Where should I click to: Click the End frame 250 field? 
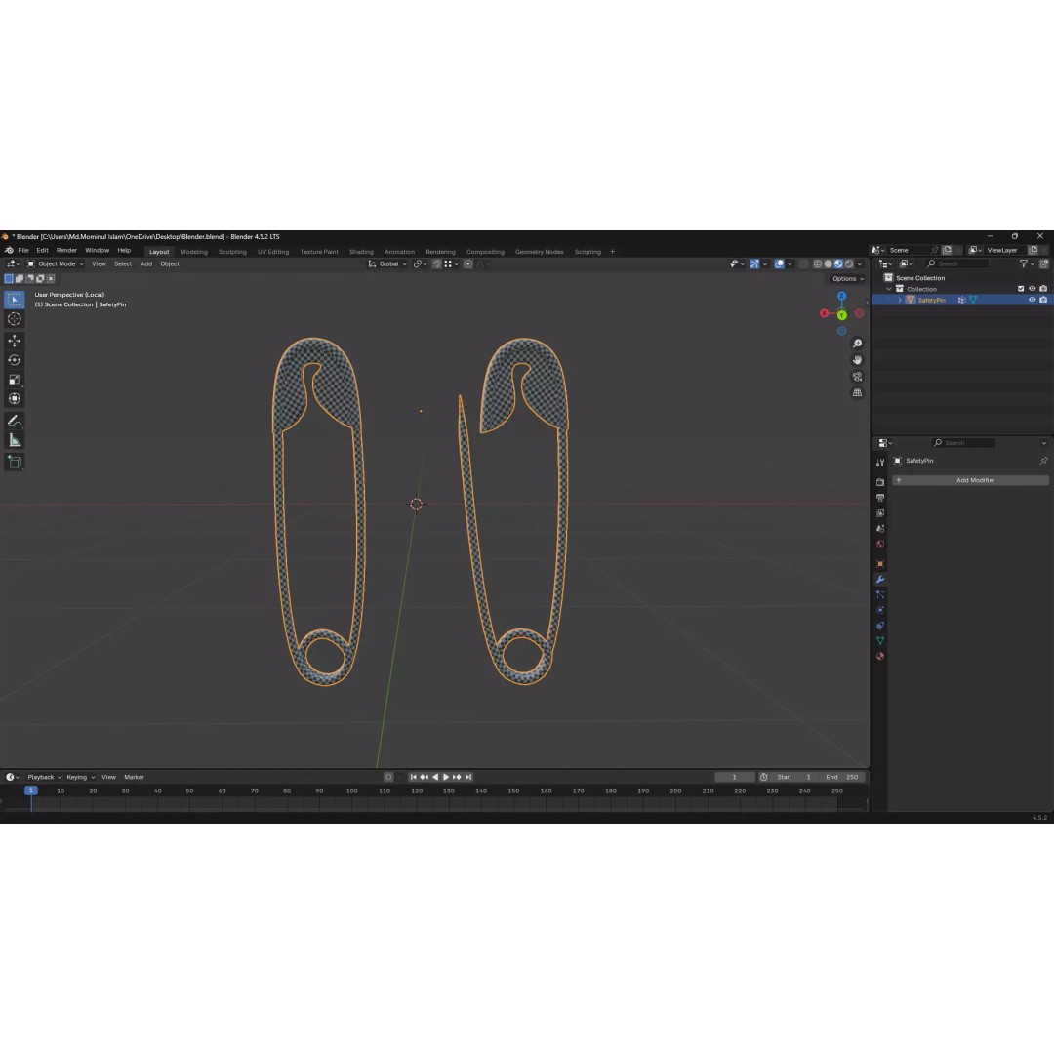coord(843,777)
